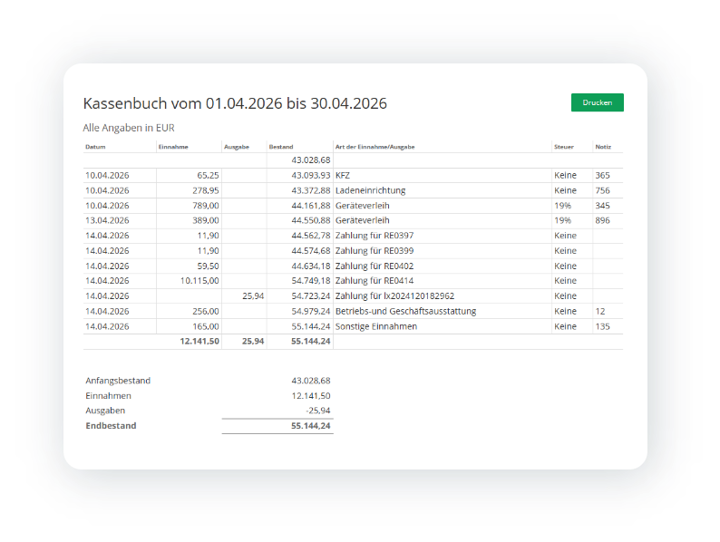This screenshot has height=542, width=720.
Task: Click the Bestand column header
Action: coord(281,146)
